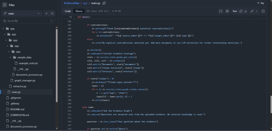The image size is (272, 131).
Task: Click the 'Files' panel heading text
Action: pyautogui.click(x=12, y=5)
